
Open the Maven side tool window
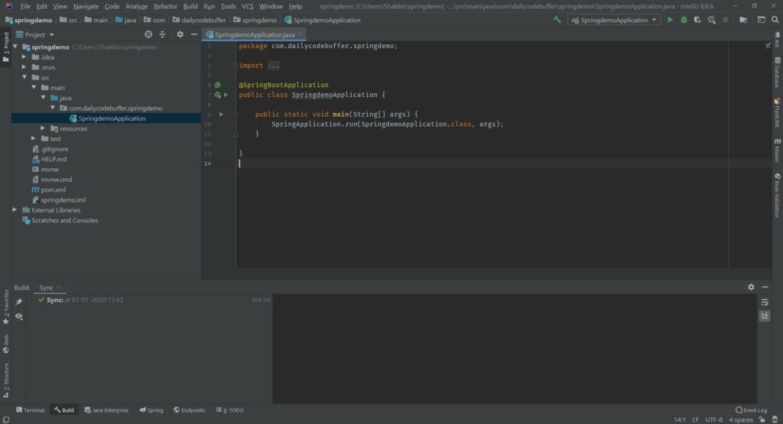tap(778, 151)
